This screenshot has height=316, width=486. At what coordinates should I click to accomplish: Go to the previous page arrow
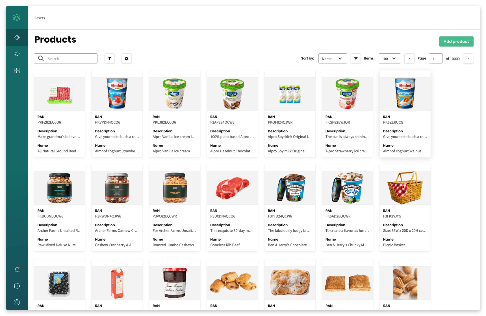(409, 58)
